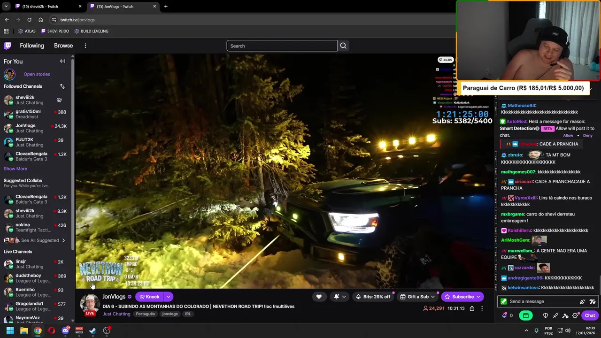
Task: Open the green chat identity badge
Action: tap(503, 301)
